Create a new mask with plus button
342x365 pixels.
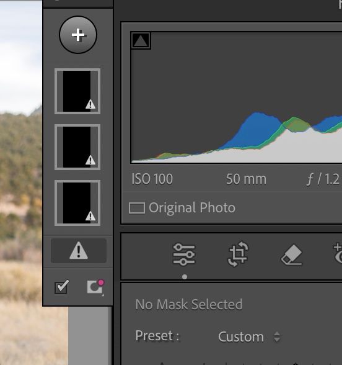point(78,35)
